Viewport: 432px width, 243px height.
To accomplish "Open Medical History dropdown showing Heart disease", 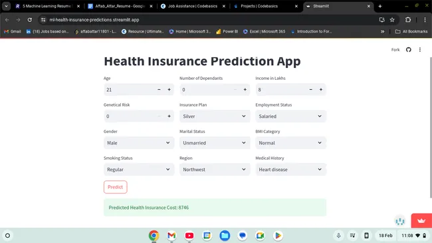I will coord(290,170).
